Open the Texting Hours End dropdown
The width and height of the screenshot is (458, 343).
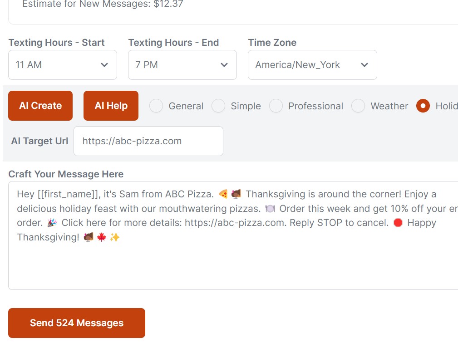182,65
